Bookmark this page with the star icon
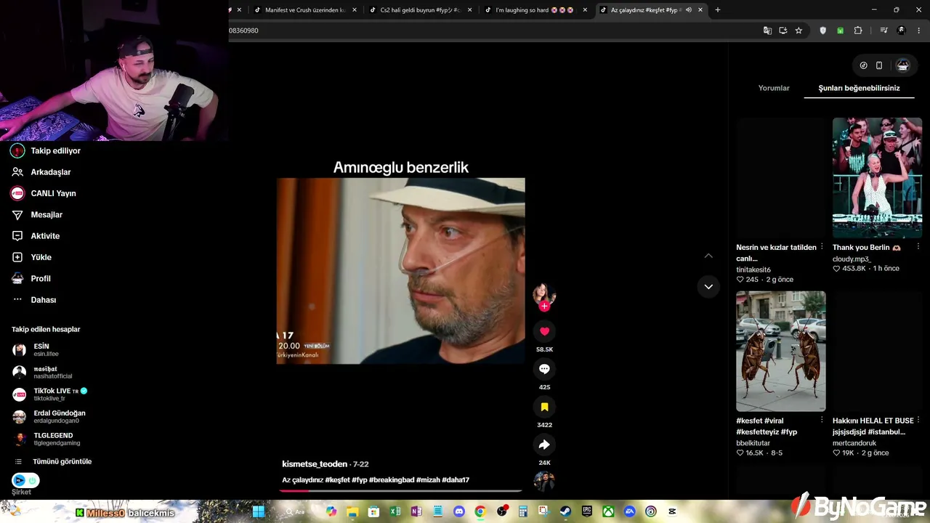Screen dimensions: 930x523 [x=798, y=31]
